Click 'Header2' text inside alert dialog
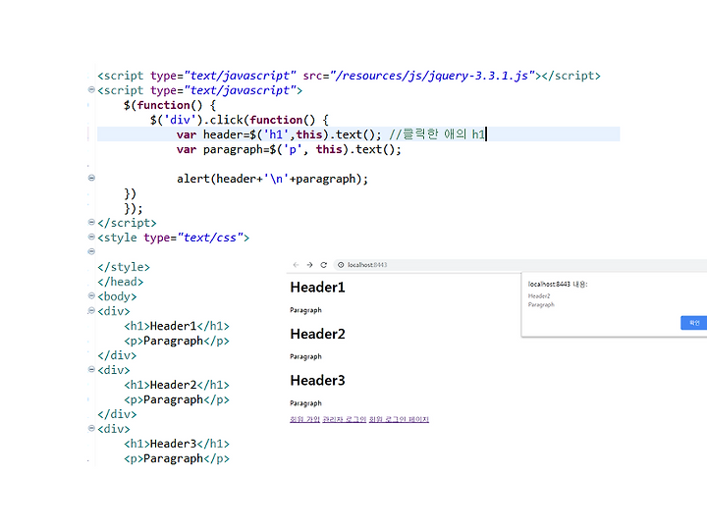 tap(539, 296)
